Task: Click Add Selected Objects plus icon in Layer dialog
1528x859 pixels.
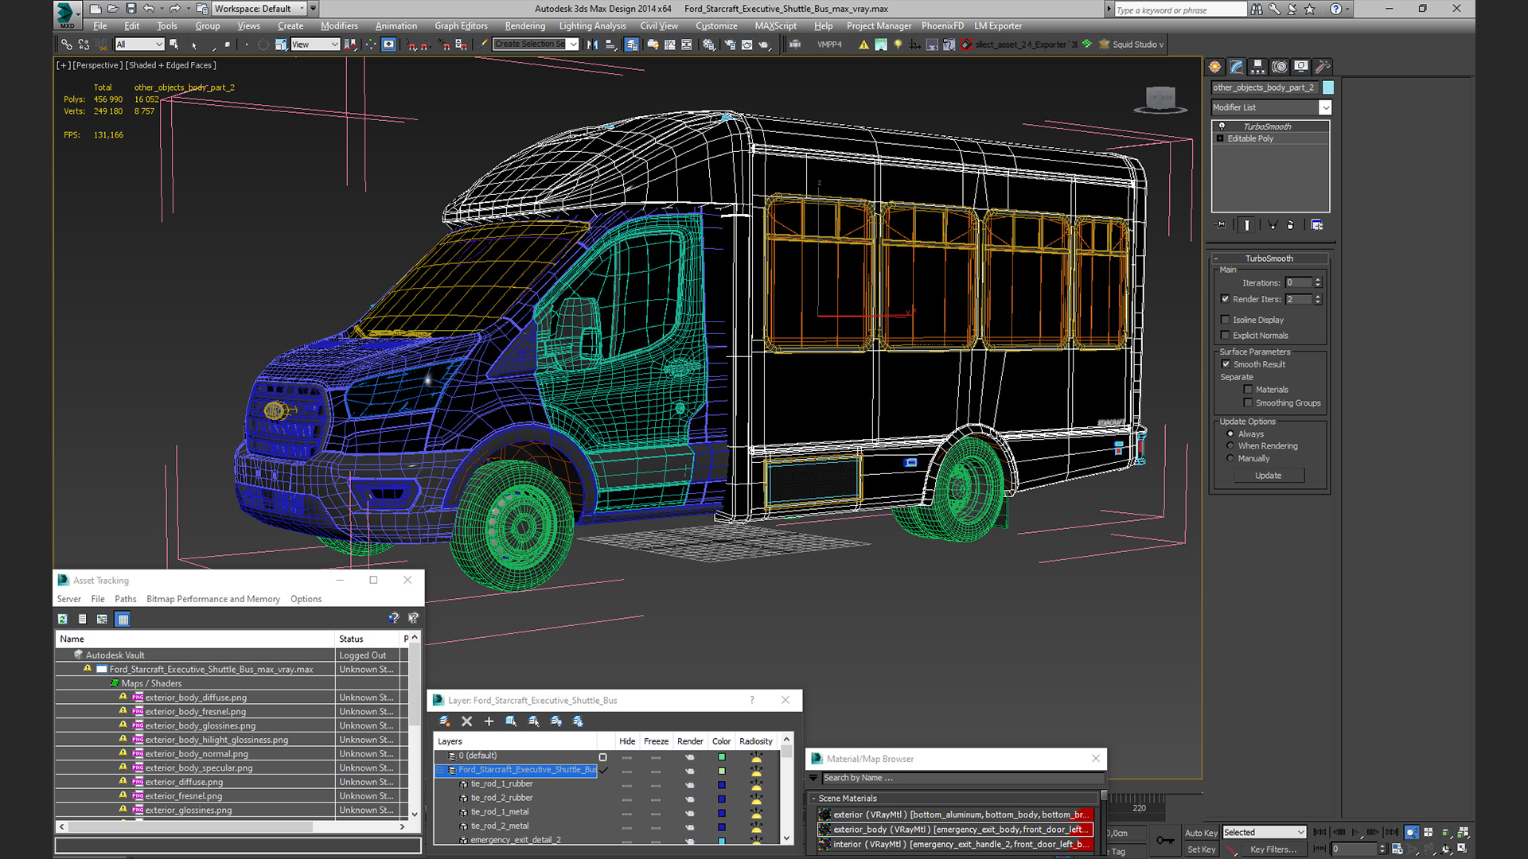Action: [x=489, y=721]
